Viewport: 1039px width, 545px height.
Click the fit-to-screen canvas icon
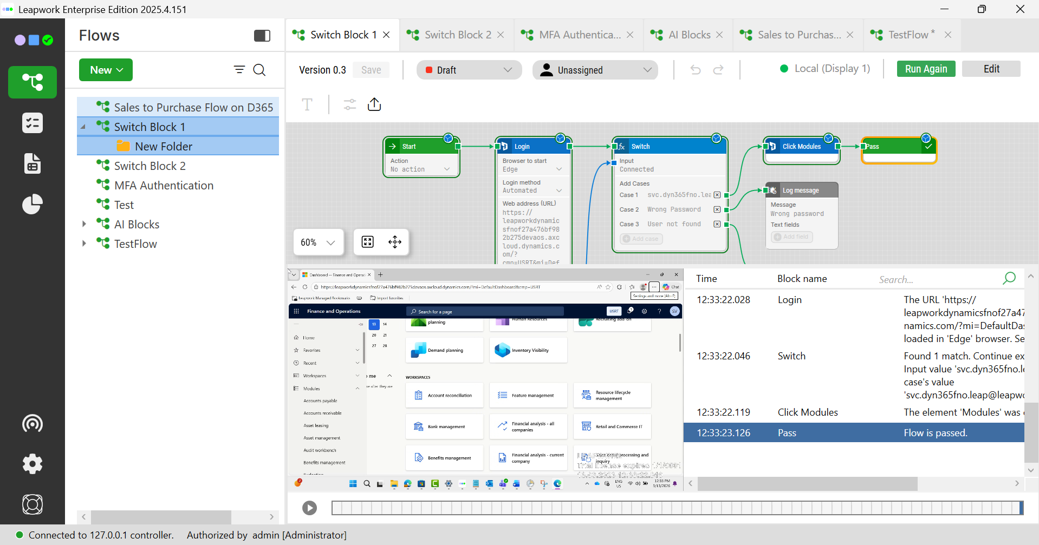pyautogui.click(x=368, y=242)
